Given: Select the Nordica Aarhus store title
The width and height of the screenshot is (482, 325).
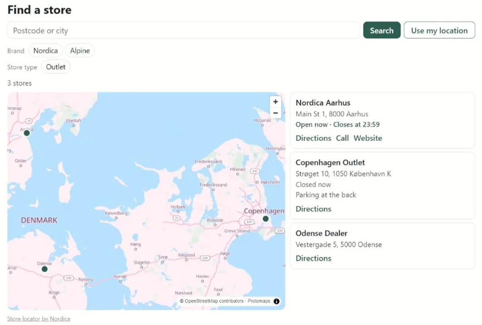Looking at the screenshot, I should click(x=323, y=103).
